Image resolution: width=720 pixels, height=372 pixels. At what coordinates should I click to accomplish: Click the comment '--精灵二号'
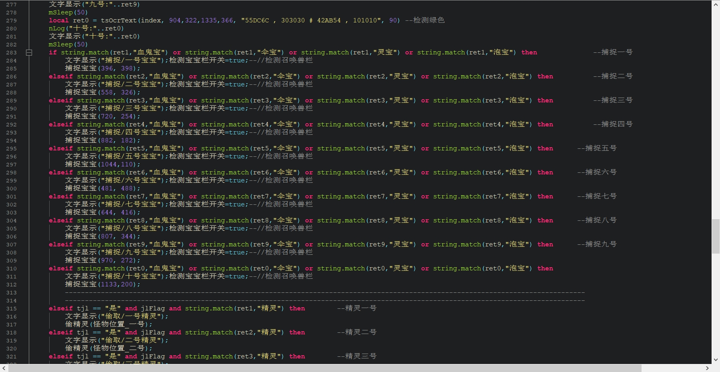pos(357,332)
